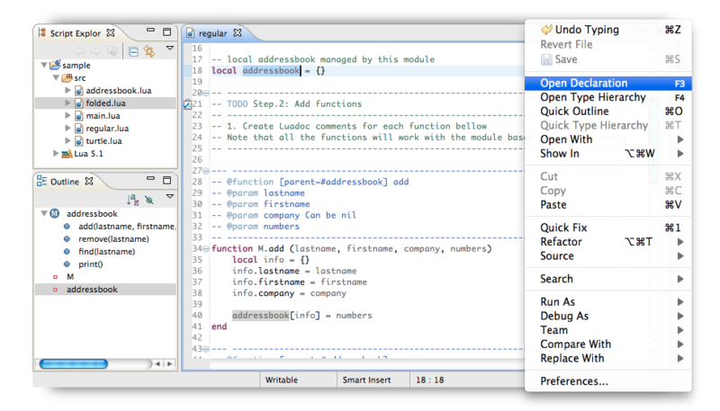Close the regular editor tab
The width and height of the screenshot is (720, 411).
[x=238, y=32]
